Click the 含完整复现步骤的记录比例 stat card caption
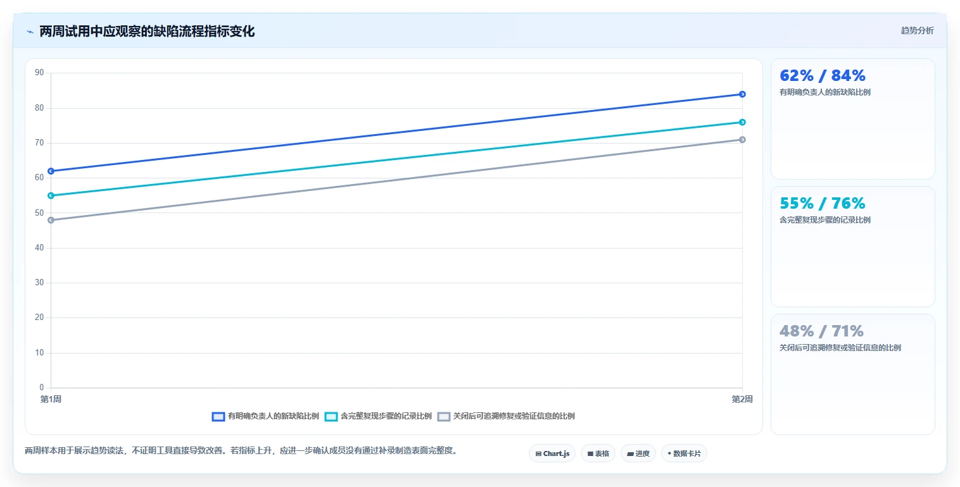This screenshot has width=960, height=487. pos(825,220)
